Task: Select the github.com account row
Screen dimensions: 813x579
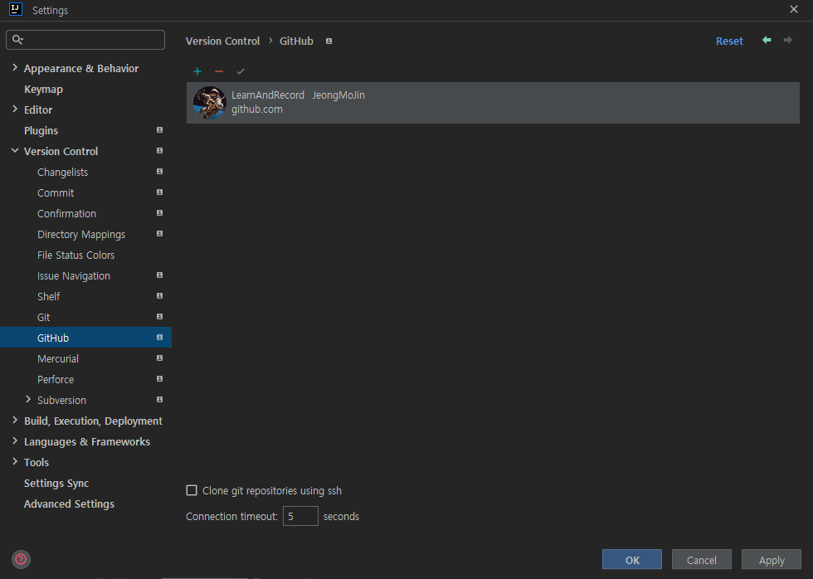Action: [x=493, y=103]
